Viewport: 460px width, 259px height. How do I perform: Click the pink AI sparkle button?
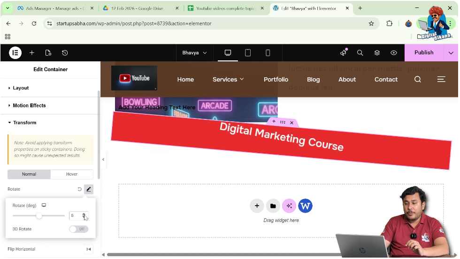(x=289, y=206)
